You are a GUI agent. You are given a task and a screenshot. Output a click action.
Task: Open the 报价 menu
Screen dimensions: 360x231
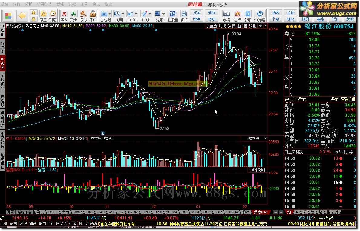[17, 4]
